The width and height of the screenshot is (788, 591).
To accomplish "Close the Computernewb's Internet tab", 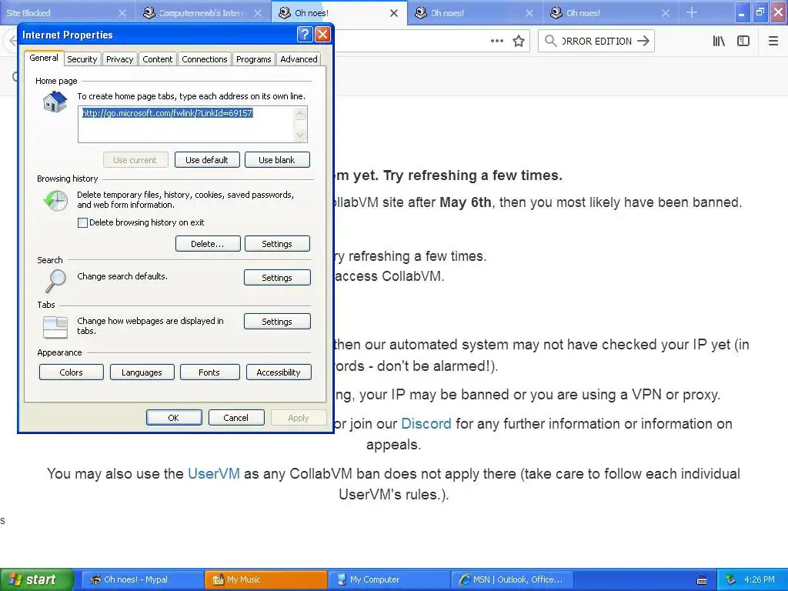I will 258,13.
